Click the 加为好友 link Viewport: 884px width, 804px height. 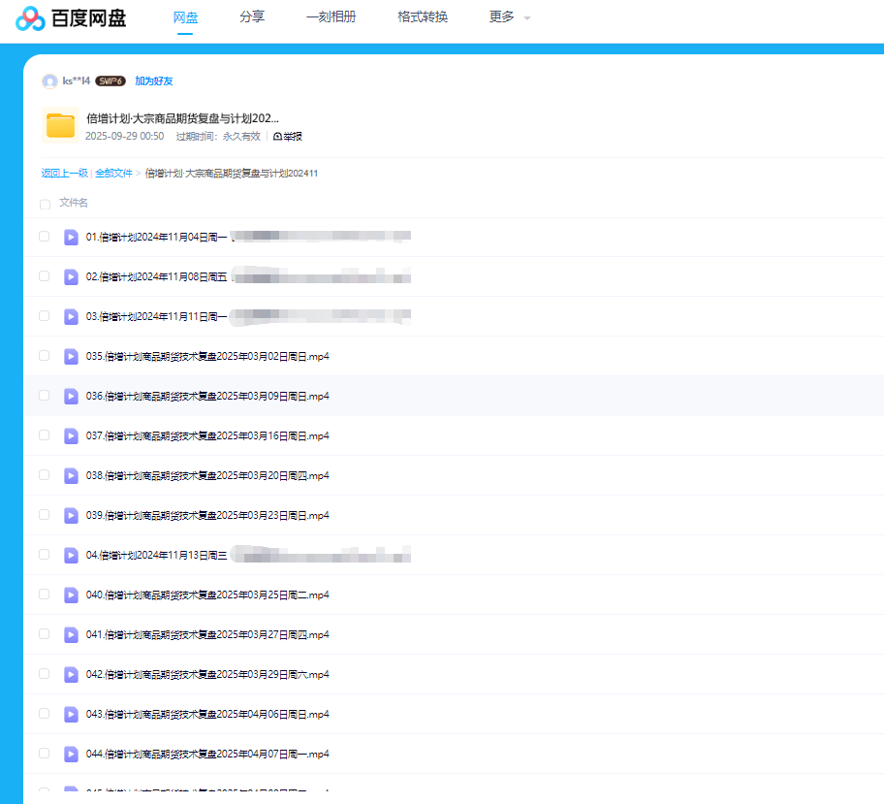[x=154, y=81]
